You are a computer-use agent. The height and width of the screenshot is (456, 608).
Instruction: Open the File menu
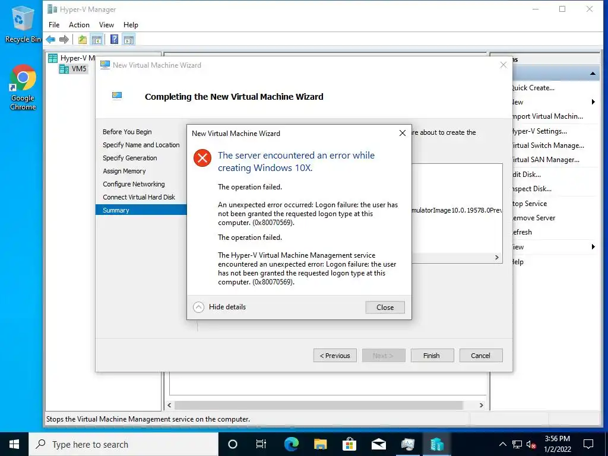(x=54, y=25)
